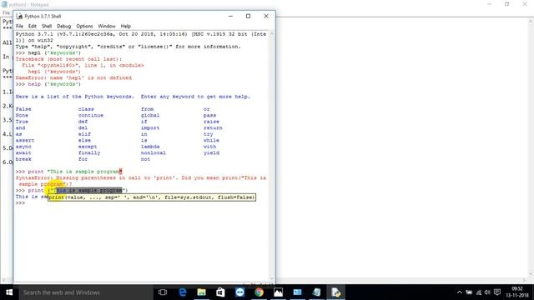The image size is (534, 300).
Task: Click the keyword 'nonlocal' in the list
Action: point(154,152)
